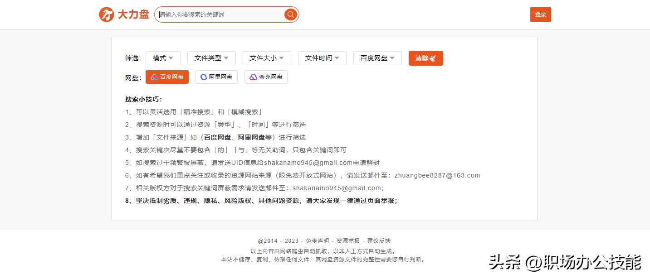Deselect the highlighted 百度网盘 filter
Screen dimensions: 650x279
[167, 77]
